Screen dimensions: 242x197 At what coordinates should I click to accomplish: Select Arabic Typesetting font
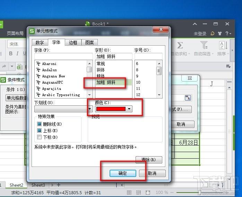[x=61, y=95]
